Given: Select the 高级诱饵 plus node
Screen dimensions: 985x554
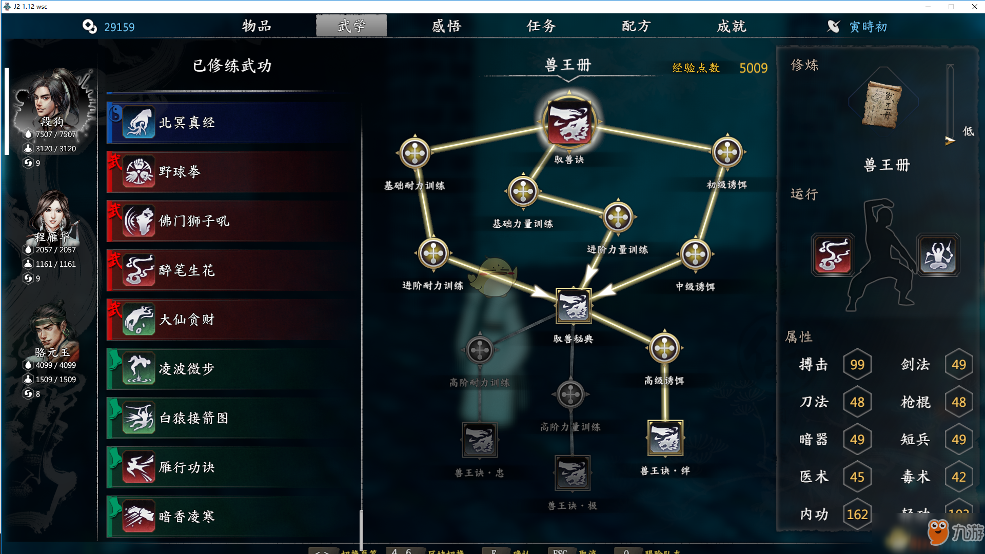Looking at the screenshot, I should pos(664,348).
